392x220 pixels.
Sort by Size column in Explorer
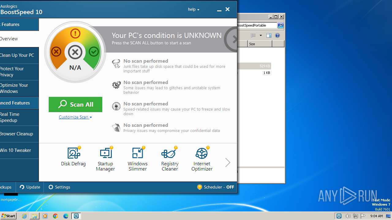tap(260, 44)
